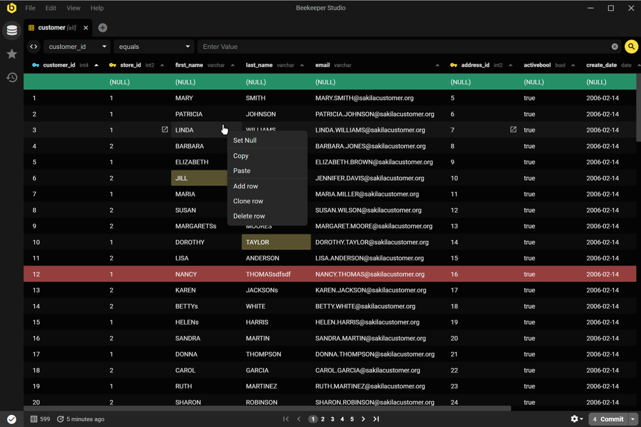
Task: Run the filter with the magnifier icon
Action: coord(631,46)
